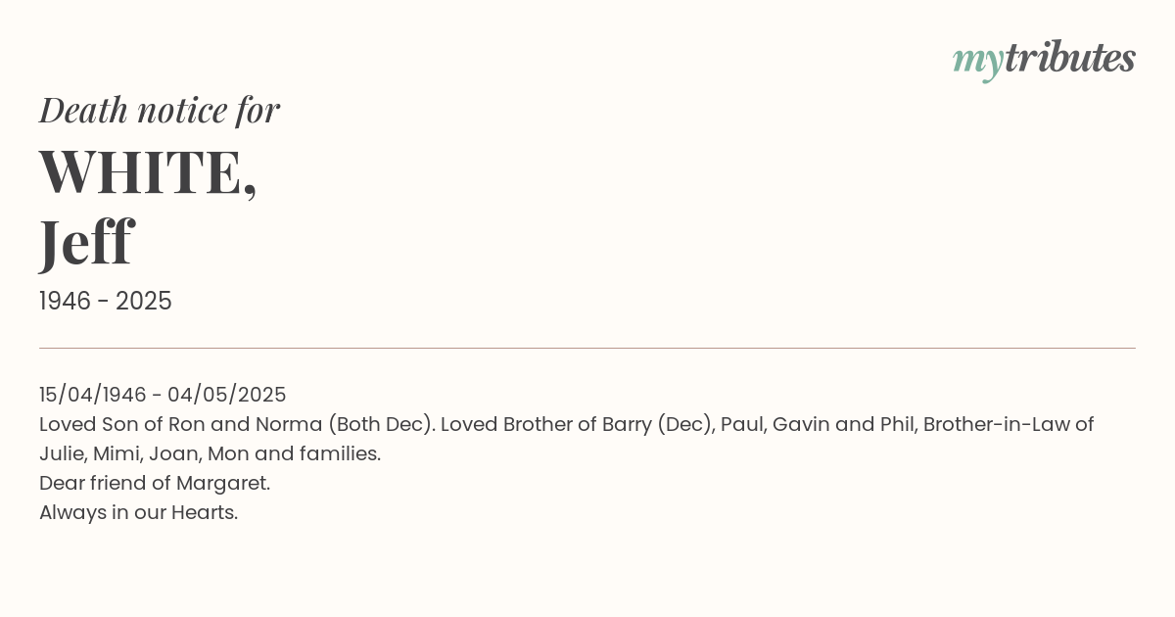Click the "Death notice for" heading
The width and height of the screenshot is (1175, 617).
point(160,111)
